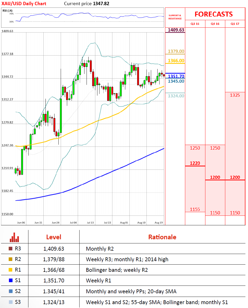
Task: Click the Jun 24 date axis label
Action: [x=56, y=222]
